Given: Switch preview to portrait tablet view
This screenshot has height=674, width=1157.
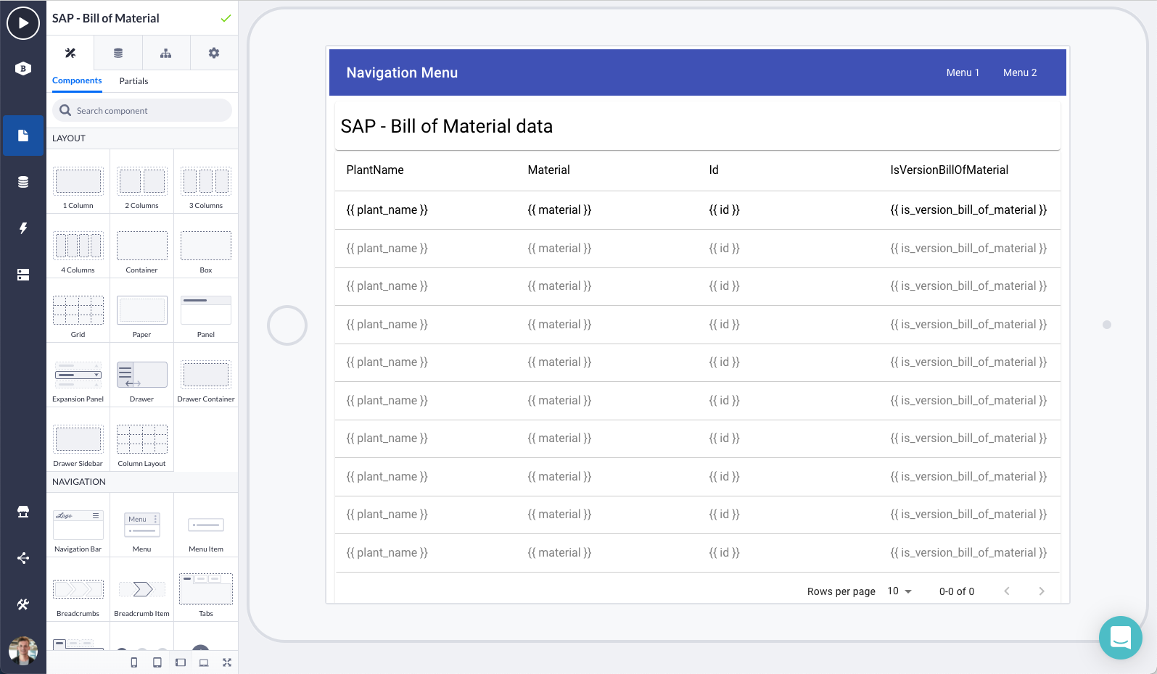Looking at the screenshot, I should [157, 662].
